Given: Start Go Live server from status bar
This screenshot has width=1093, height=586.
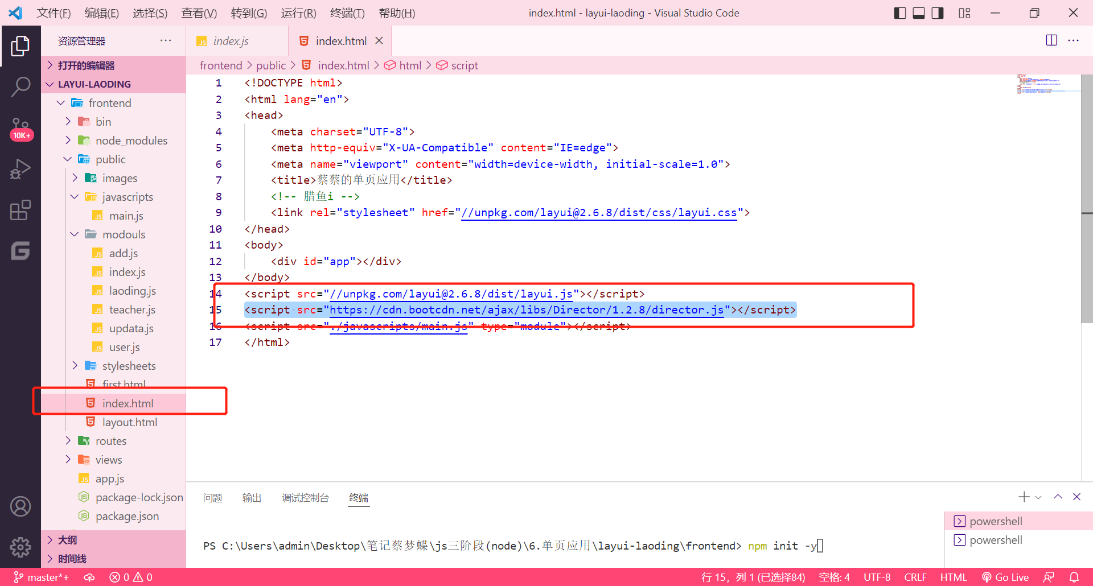Looking at the screenshot, I should [x=1005, y=577].
